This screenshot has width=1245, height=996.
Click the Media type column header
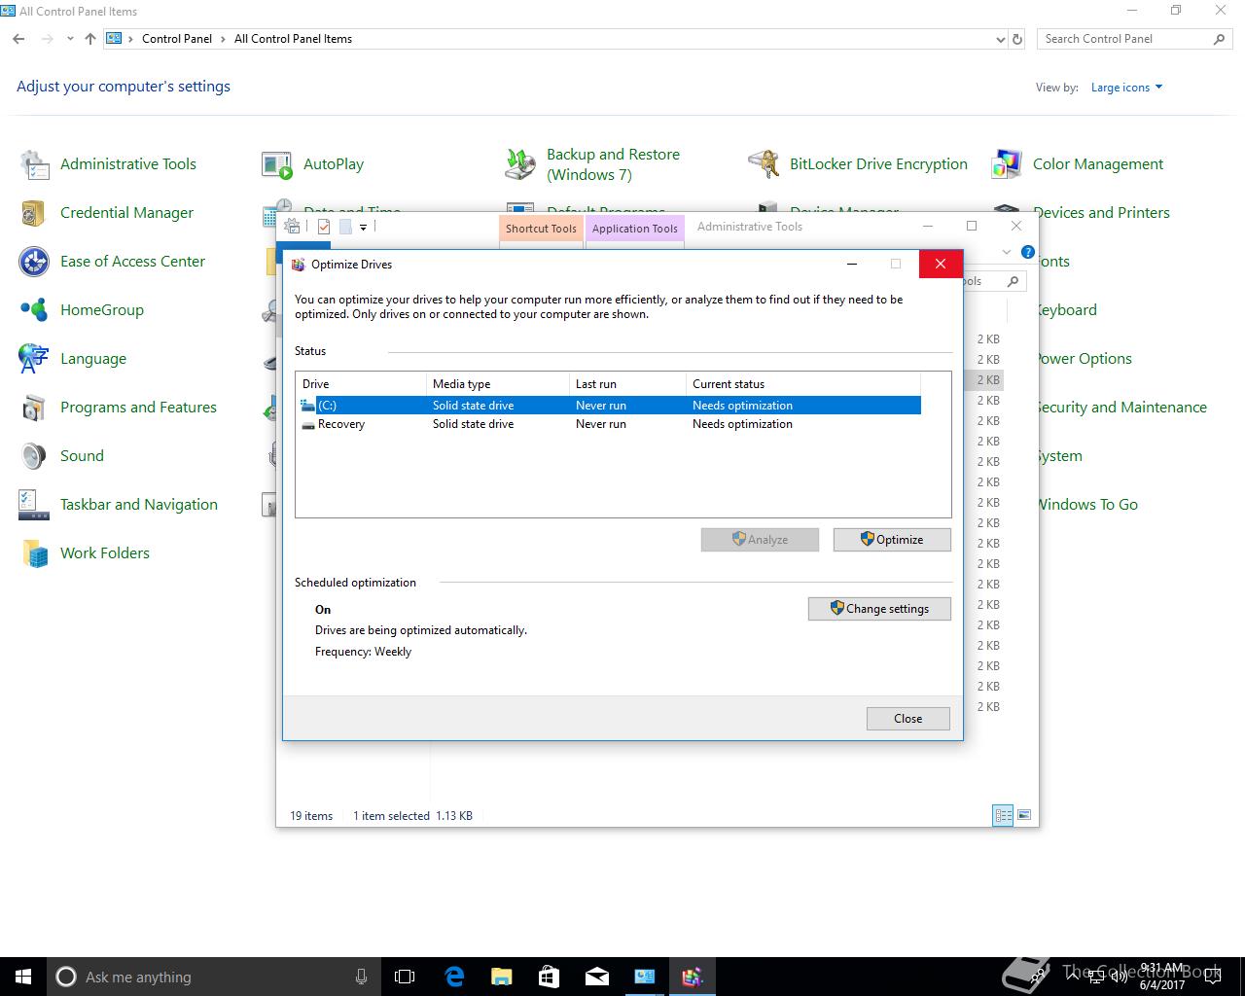[x=497, y=384]
